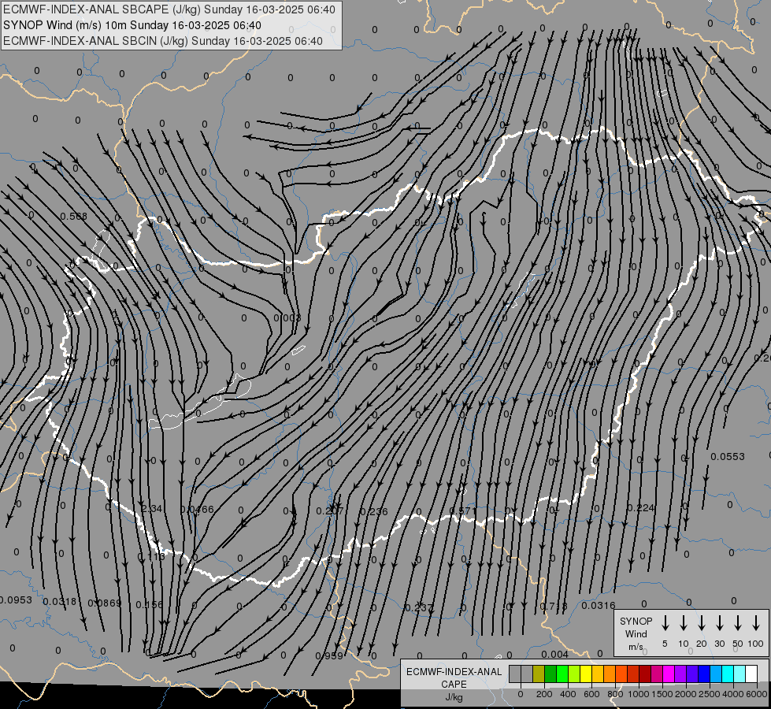Click the 0.0466 value on the map

point(197,509)
